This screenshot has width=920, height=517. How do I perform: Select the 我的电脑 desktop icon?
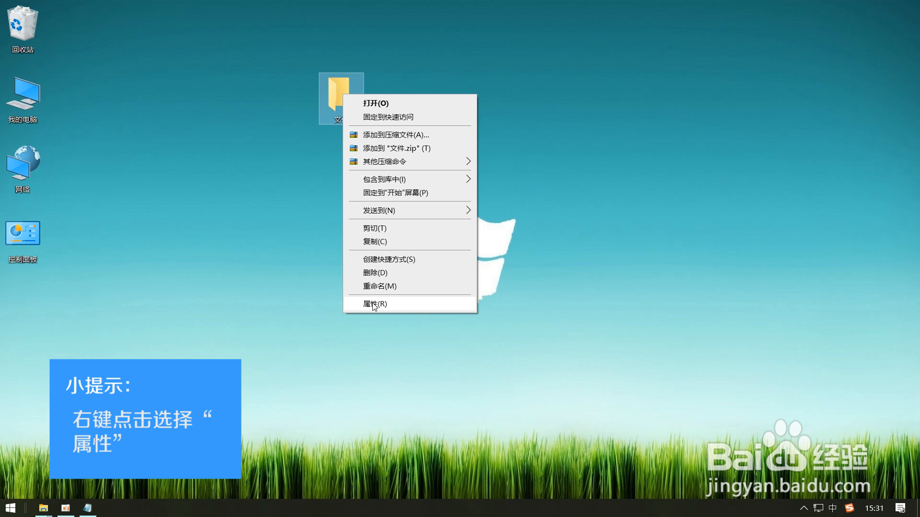click(x=23, y=100)
